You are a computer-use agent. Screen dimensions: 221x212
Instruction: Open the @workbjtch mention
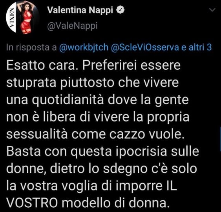[x=84, y=47]
